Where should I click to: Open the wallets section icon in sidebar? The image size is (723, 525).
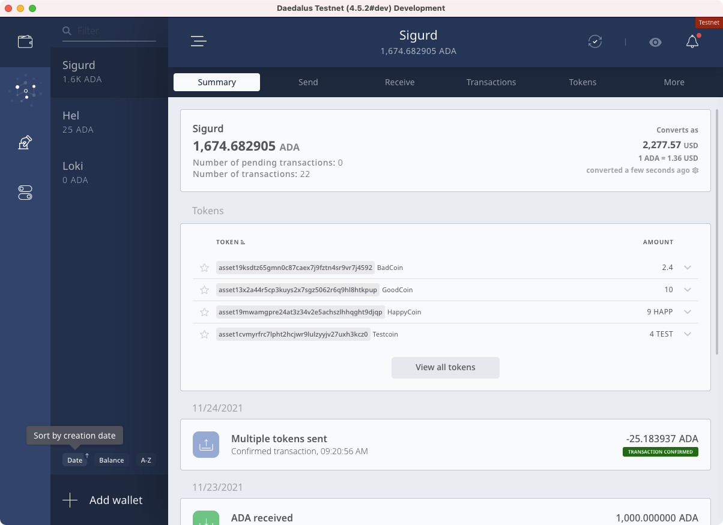tap(25, 42)
